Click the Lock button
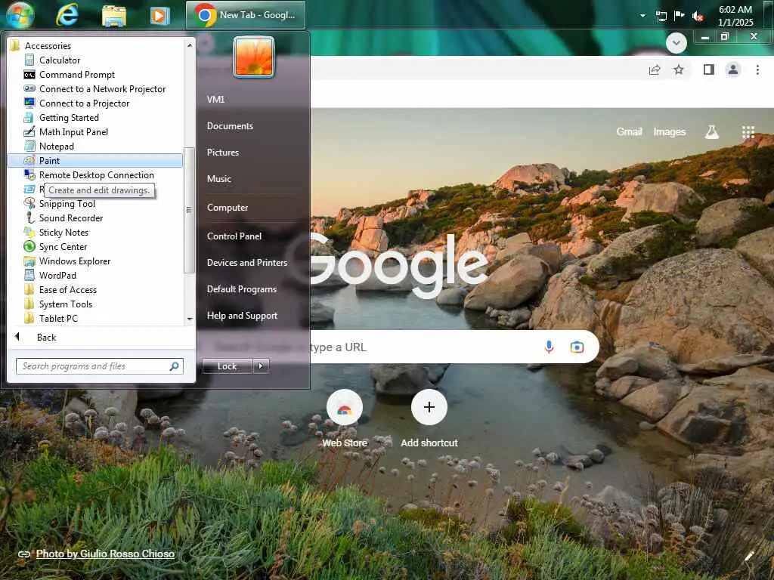The width and height of the screenshot is (774, 580). (227, 366)
